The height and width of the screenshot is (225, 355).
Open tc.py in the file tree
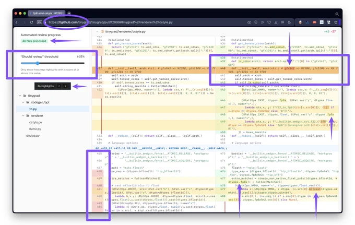33,109
